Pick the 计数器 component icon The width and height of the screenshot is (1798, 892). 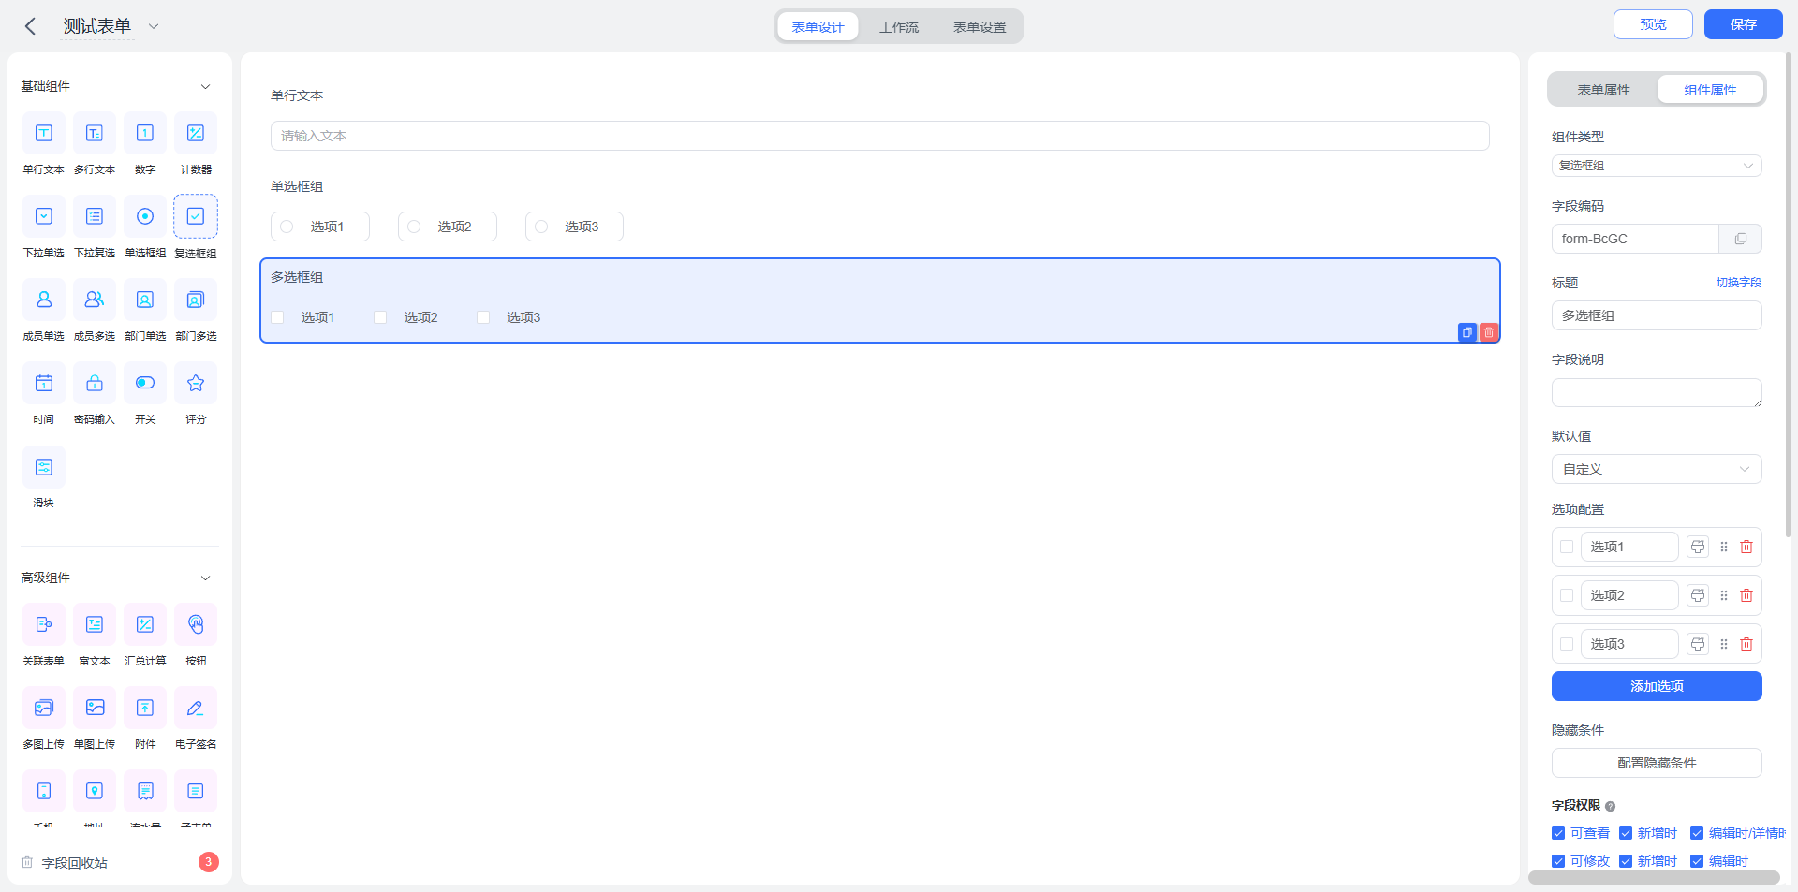coord(196,133)
